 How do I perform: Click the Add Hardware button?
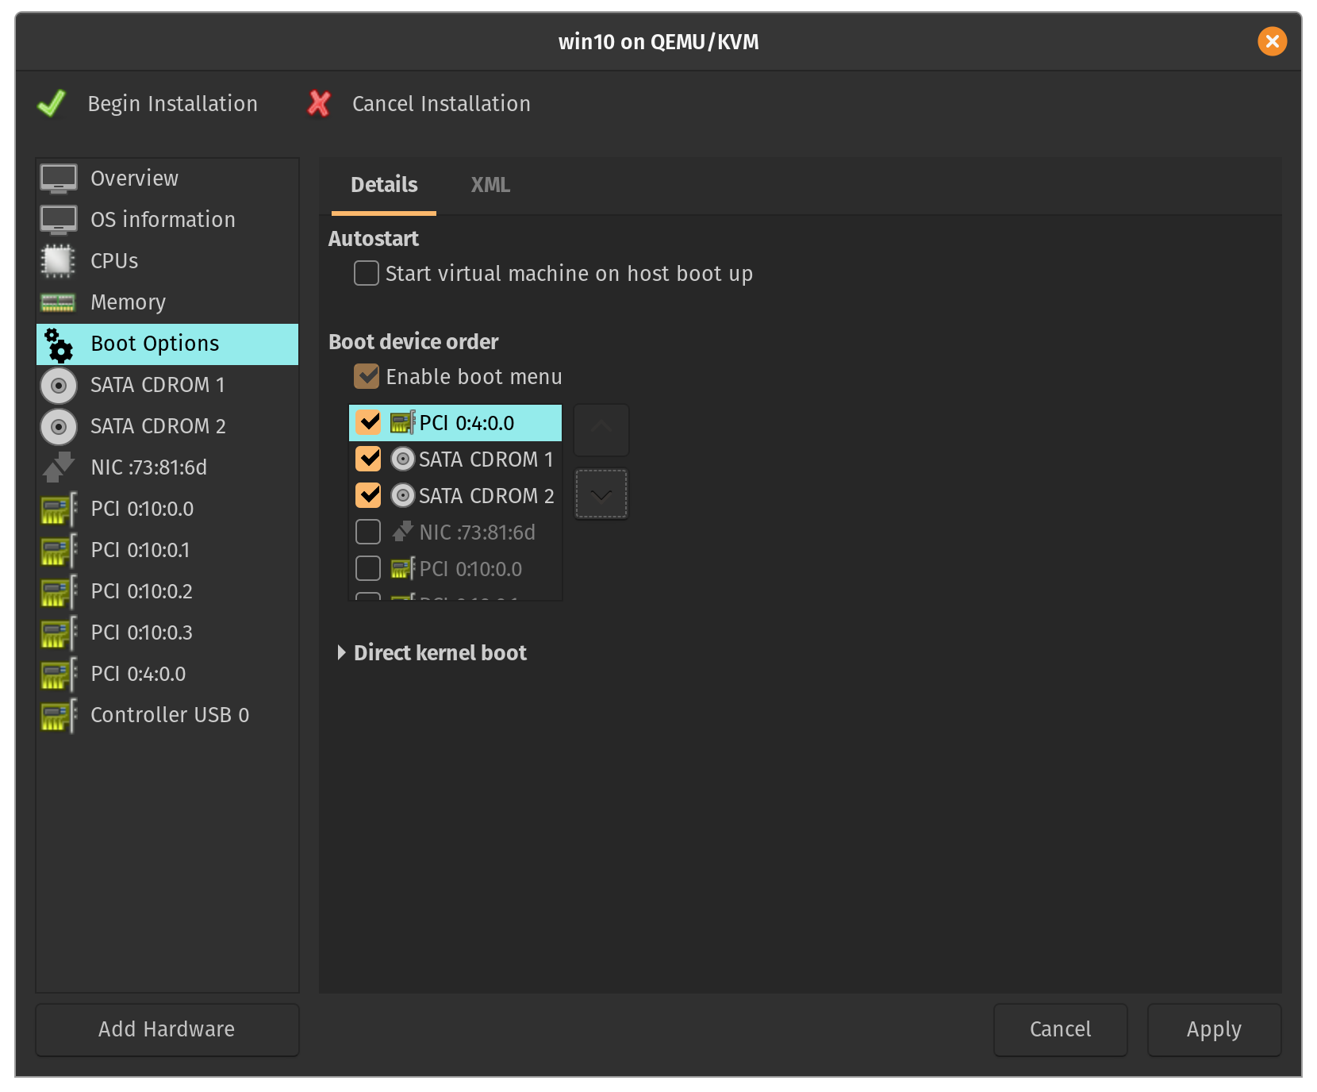pos(167,1029)
